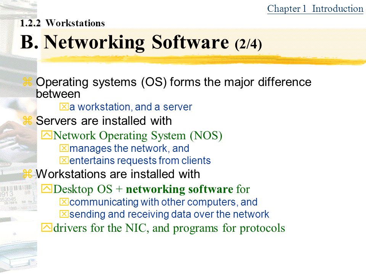Select the "sending and receiving data over the network" line

pos(169,214)
